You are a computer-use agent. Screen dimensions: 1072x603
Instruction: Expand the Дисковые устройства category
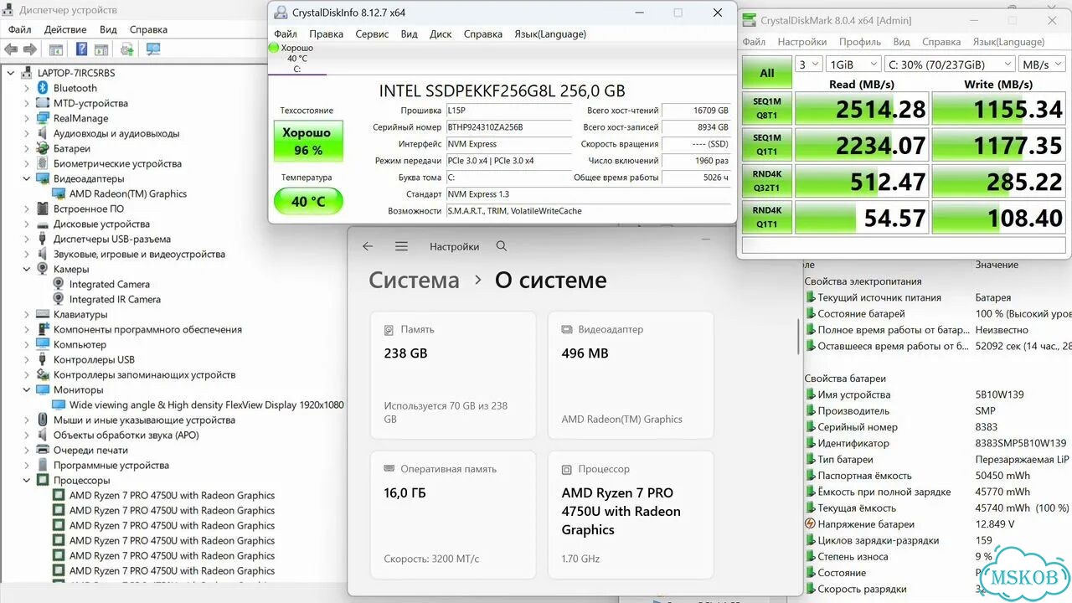coord(27,224)
